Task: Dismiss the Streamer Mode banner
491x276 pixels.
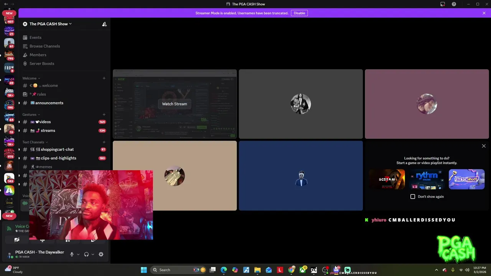Action: [x=484, y=13]
